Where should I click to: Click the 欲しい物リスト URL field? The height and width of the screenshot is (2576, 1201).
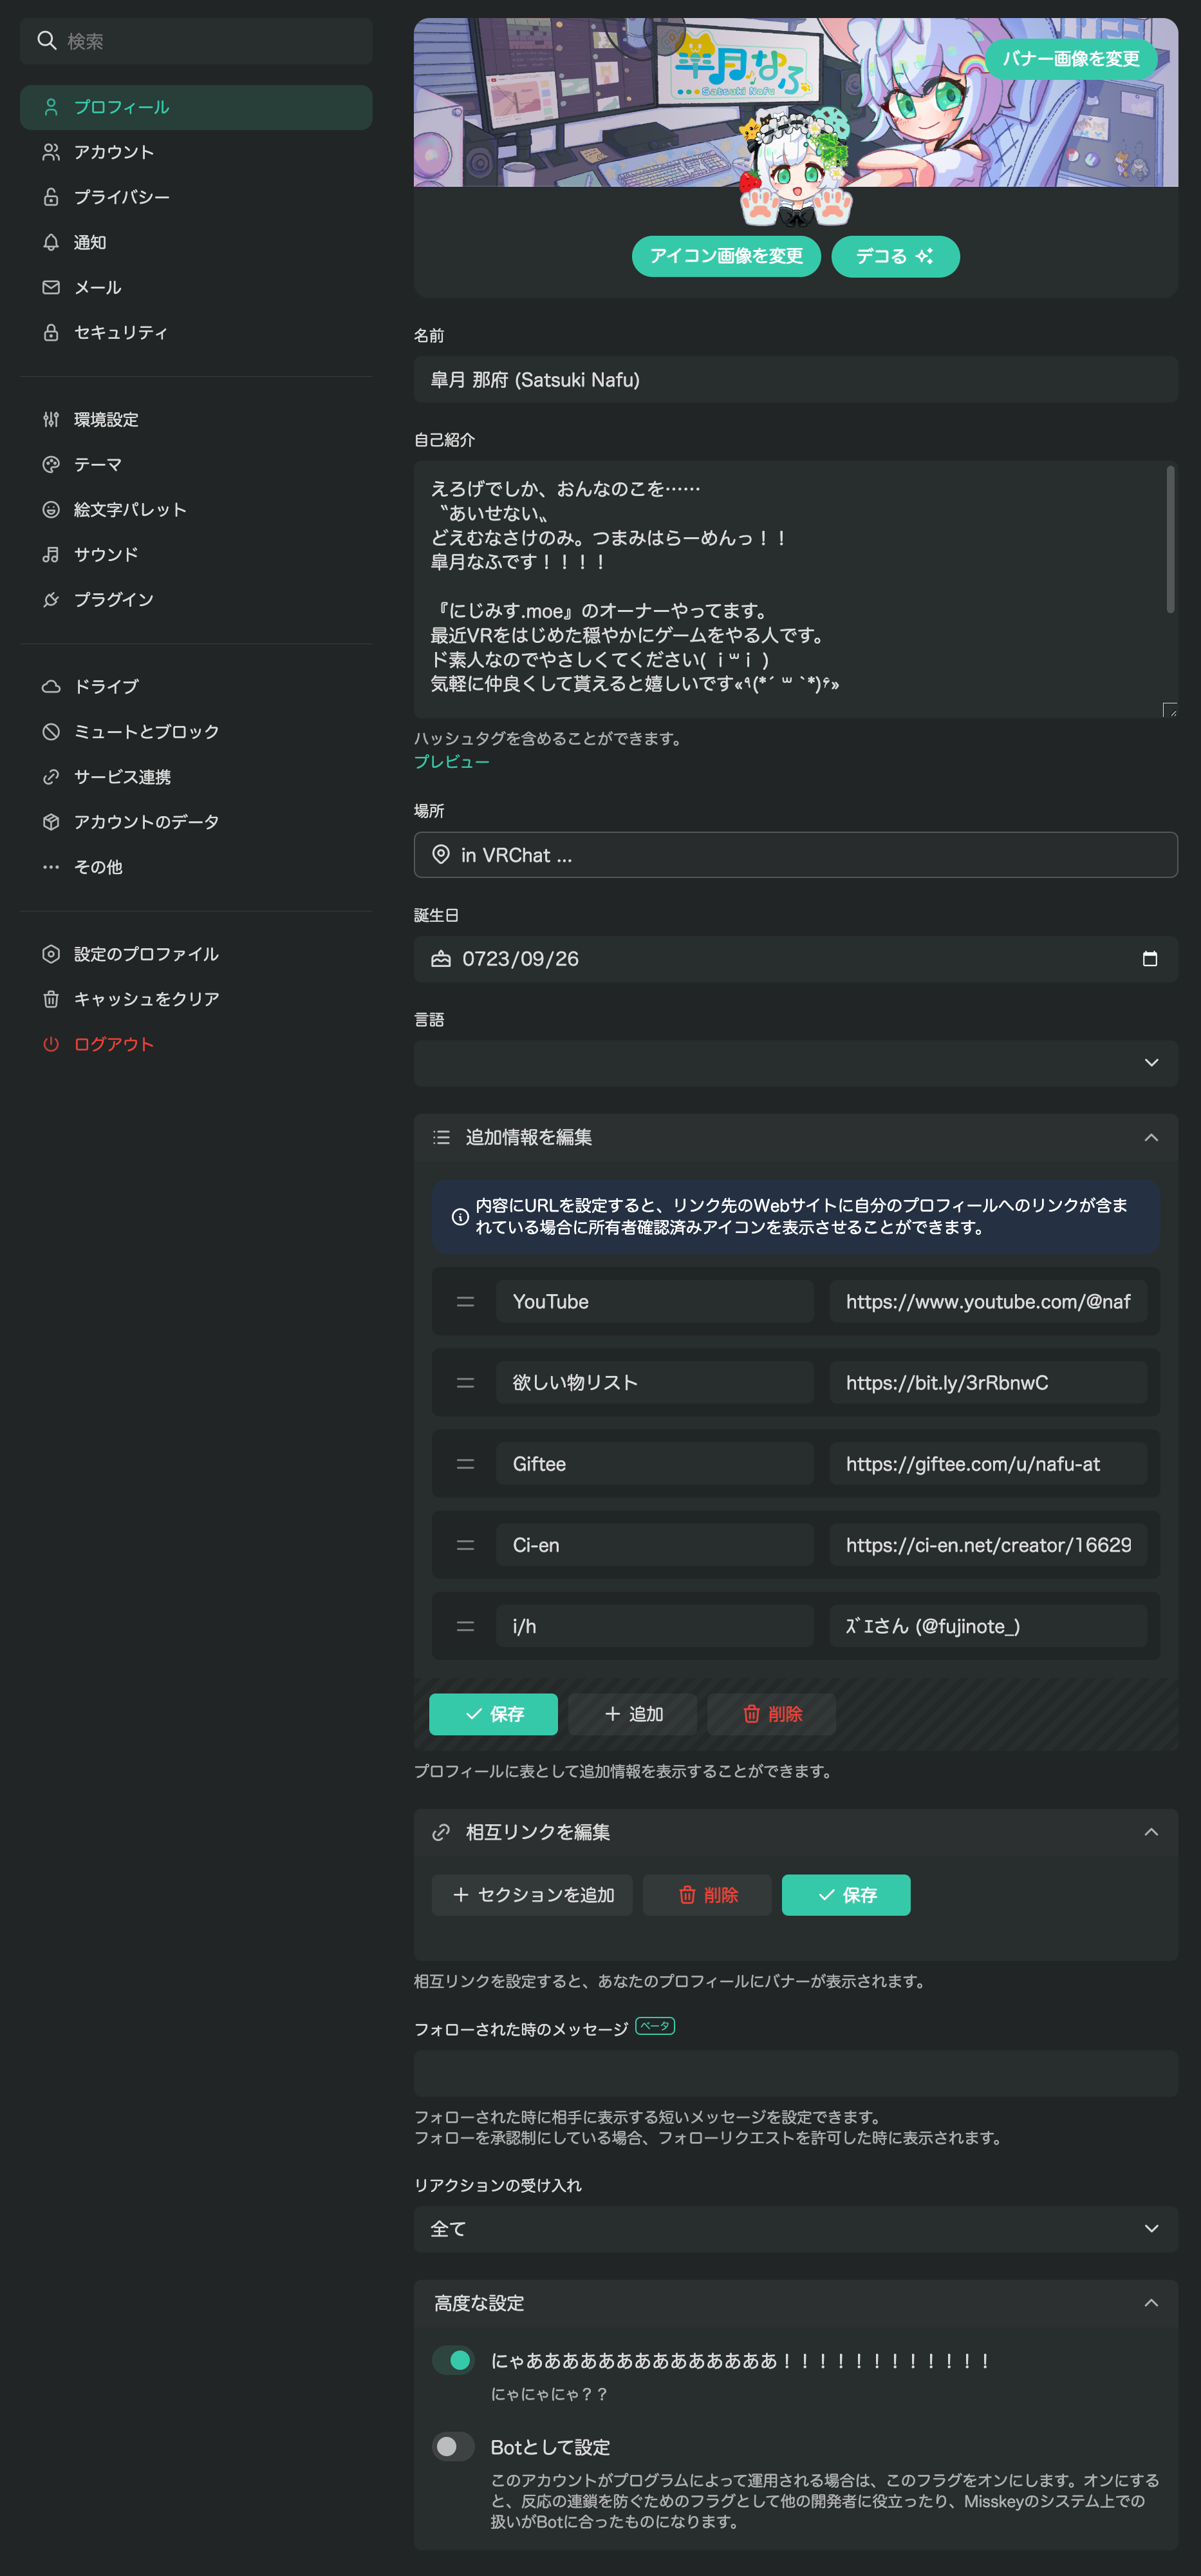click(x=988, y=1382)
